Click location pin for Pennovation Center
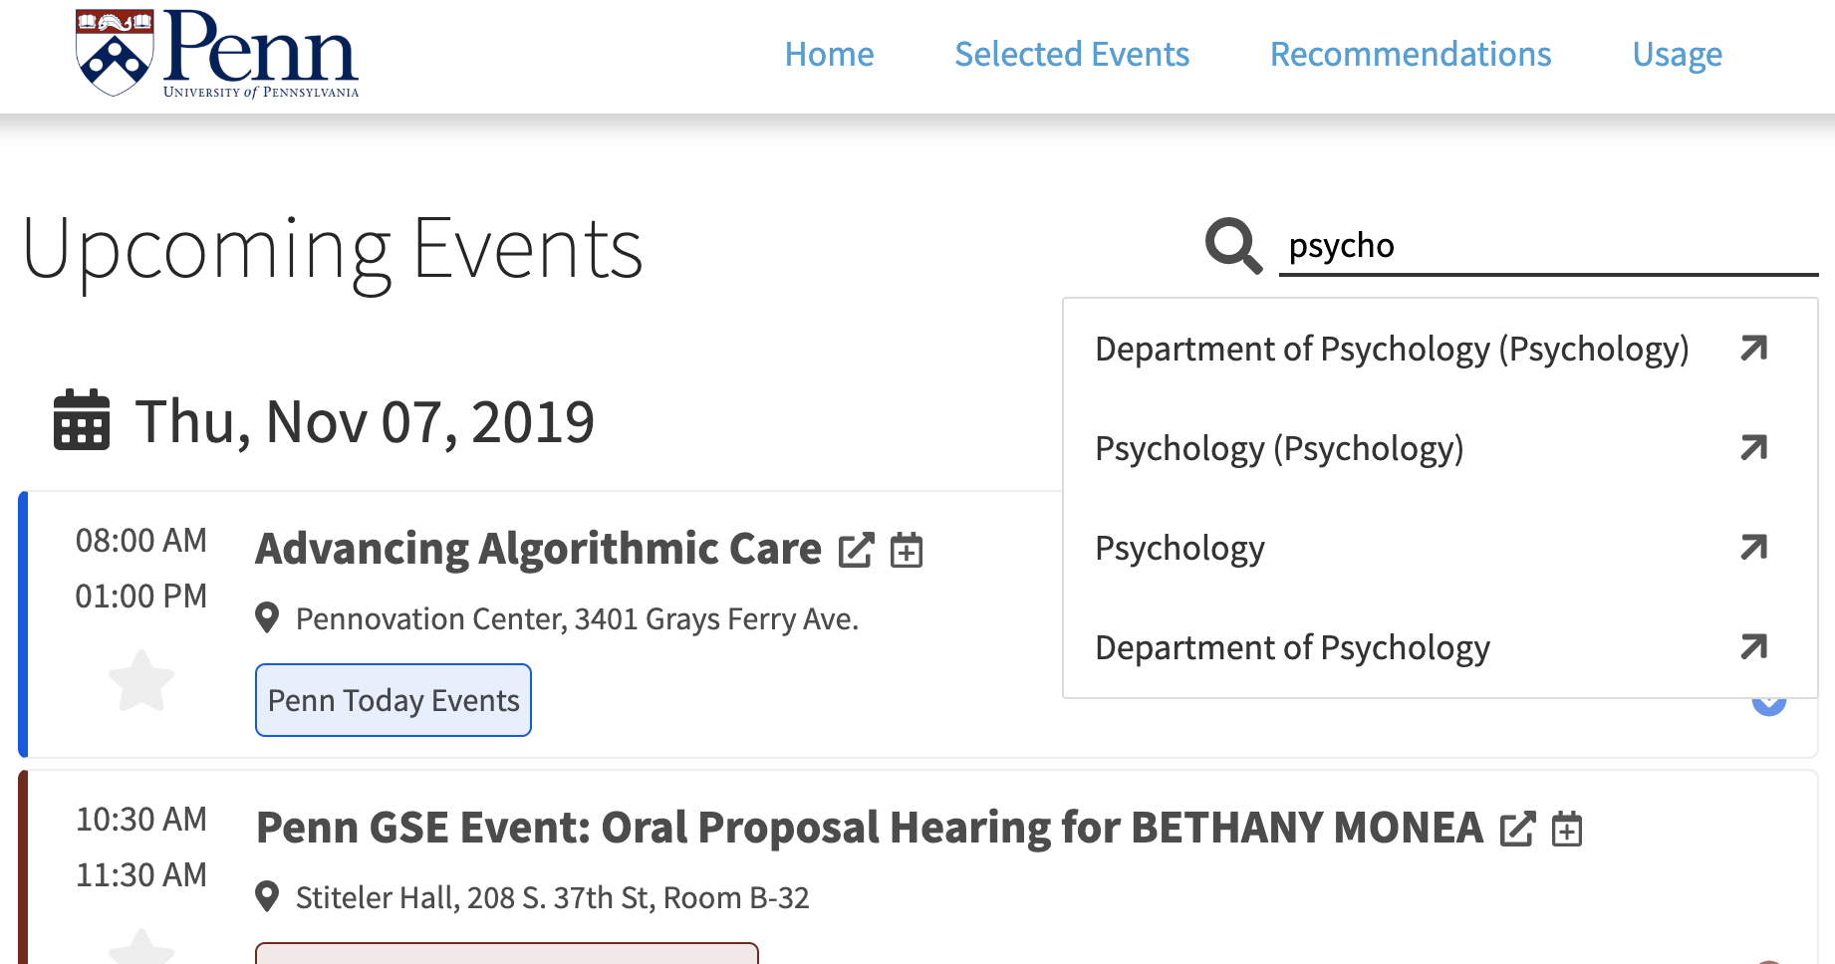Screen dimensions: 1835x964 click(x=267, y=617)
